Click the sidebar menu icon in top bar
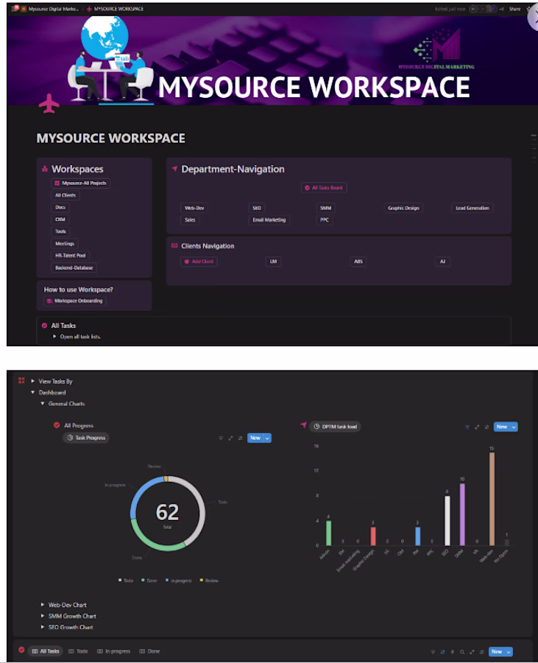Viewport: 538px width, 663px height. tap(15, 8)
